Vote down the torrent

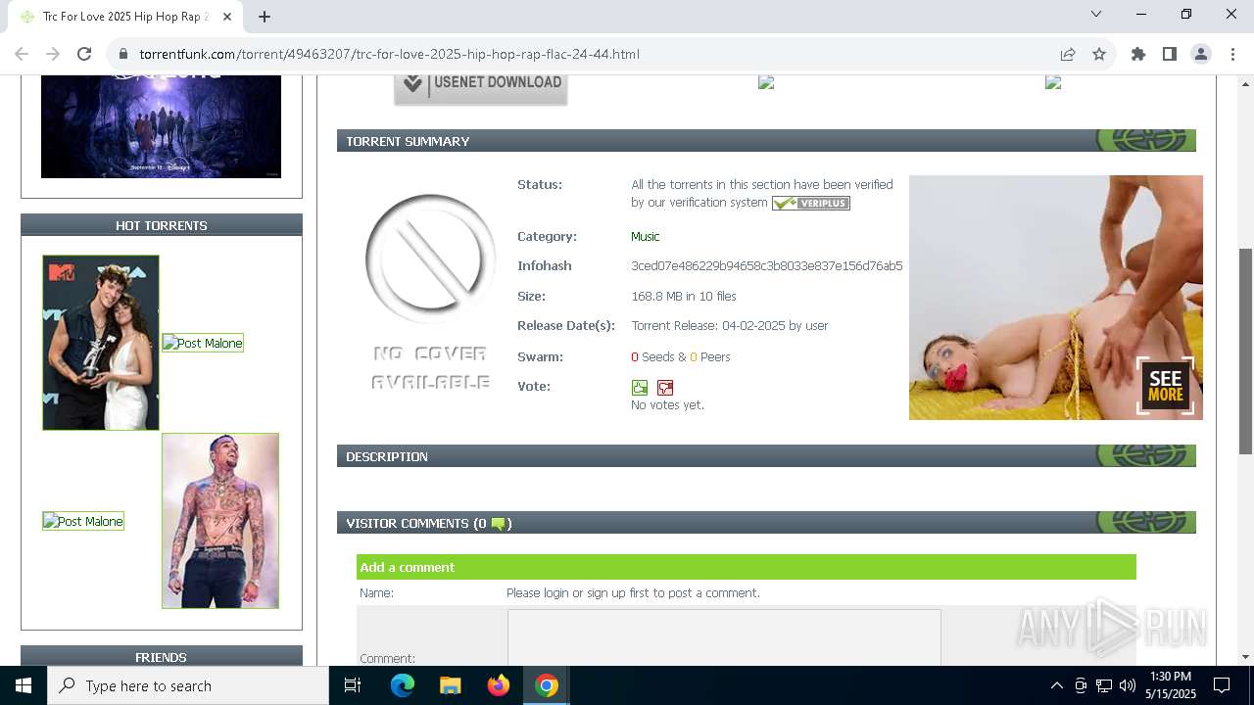pos(665,388)
